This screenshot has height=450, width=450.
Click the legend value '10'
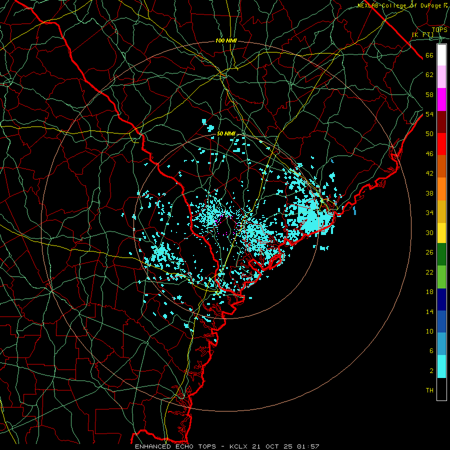point(429,331)
